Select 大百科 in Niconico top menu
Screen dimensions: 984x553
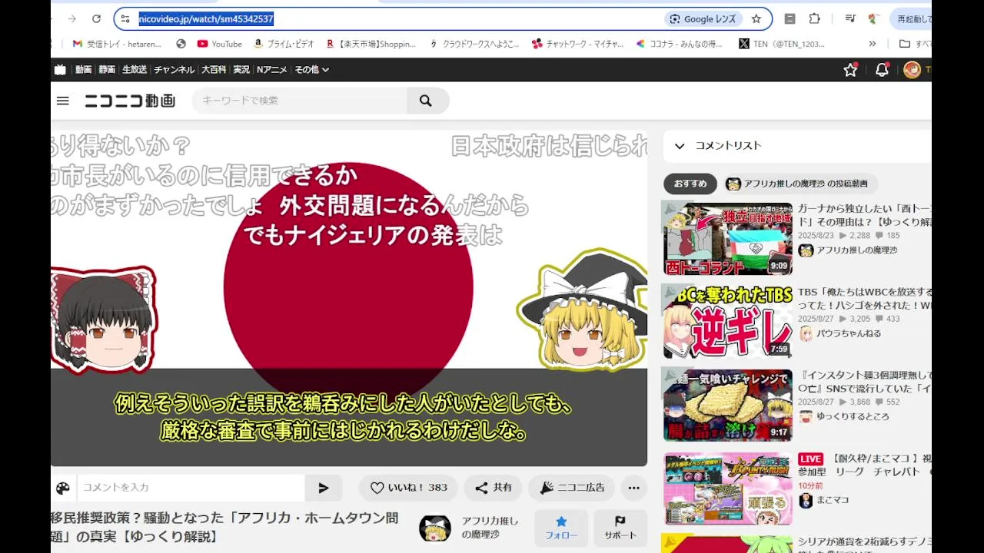[214, 69]
